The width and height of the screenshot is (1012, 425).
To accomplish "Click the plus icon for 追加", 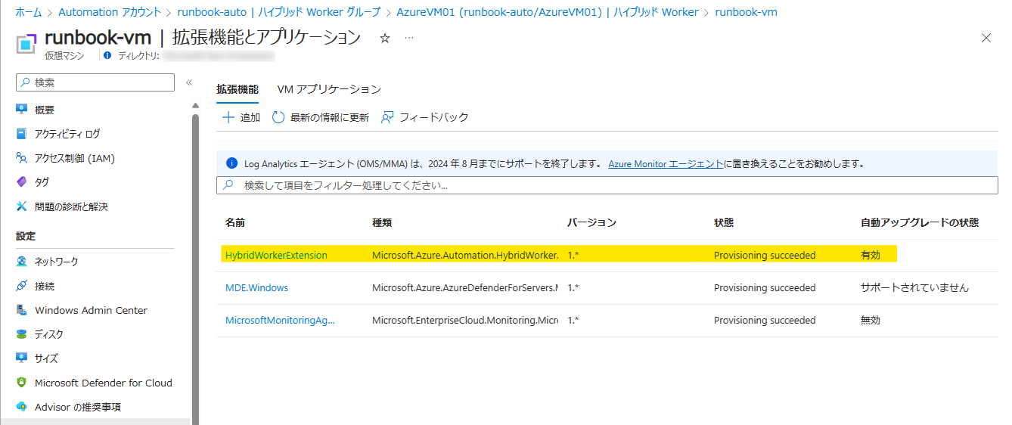I will 228,117.
